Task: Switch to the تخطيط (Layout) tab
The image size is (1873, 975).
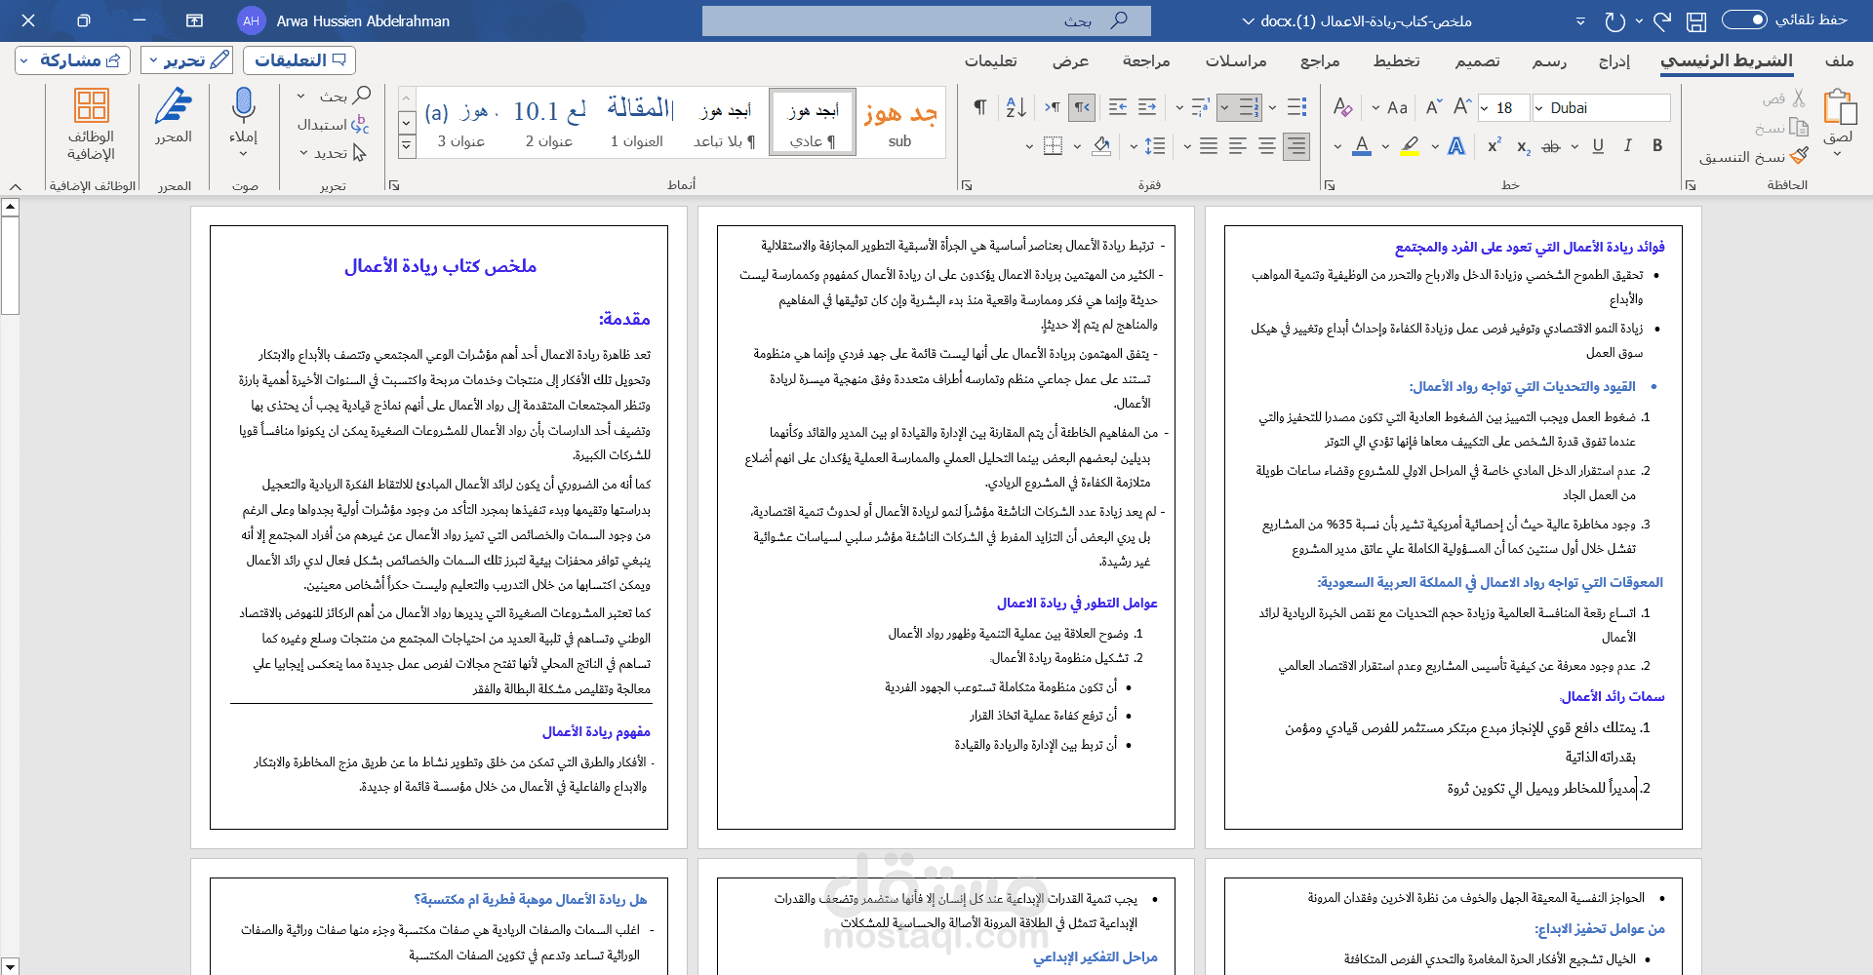Action: [x=1397, y=60]
